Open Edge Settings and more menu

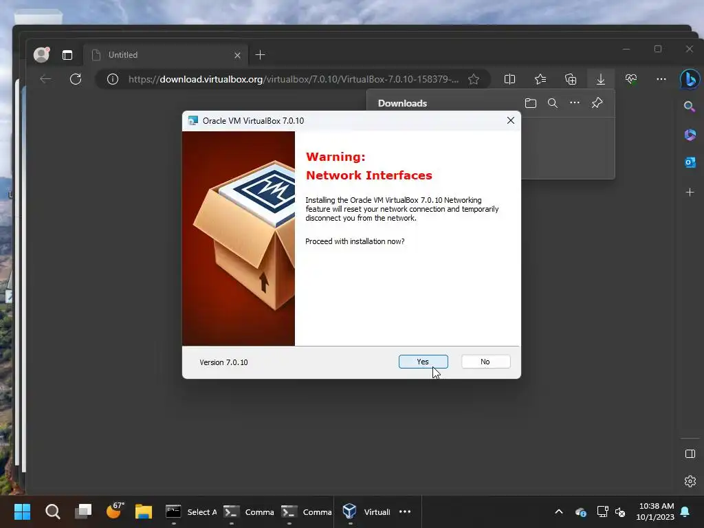tap(661, 80)
